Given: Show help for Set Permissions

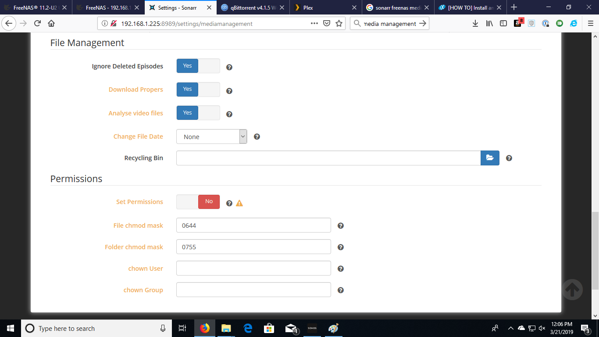Looking at the screenshot, I should coord(229,203).
